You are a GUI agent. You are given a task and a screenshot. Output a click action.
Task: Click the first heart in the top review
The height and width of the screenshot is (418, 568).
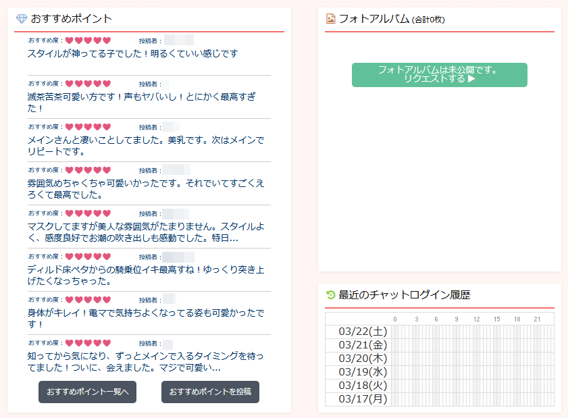click(x=69, y=41)
